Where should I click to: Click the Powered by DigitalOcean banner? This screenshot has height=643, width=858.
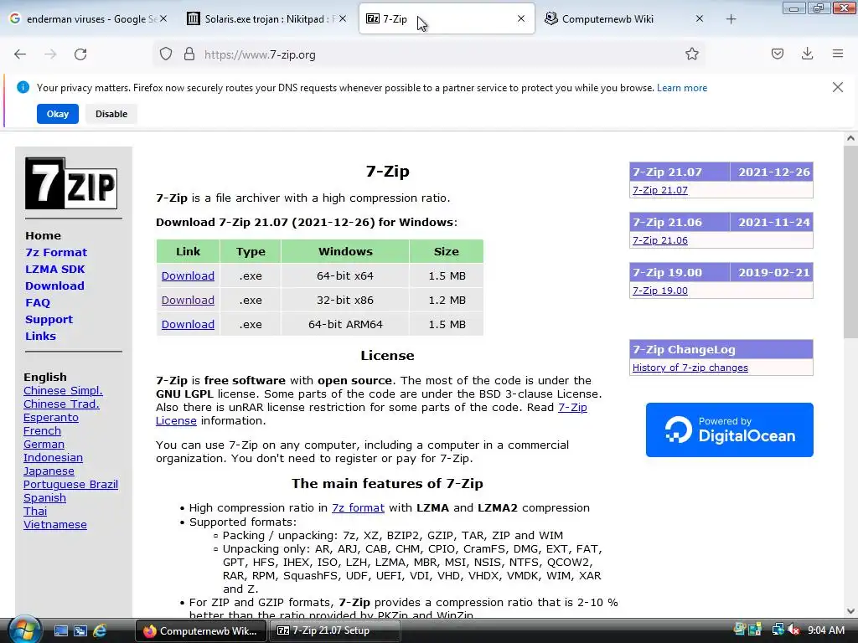point(730,430)
